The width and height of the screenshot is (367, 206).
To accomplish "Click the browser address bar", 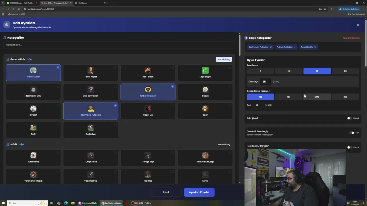I will (169, 9).
